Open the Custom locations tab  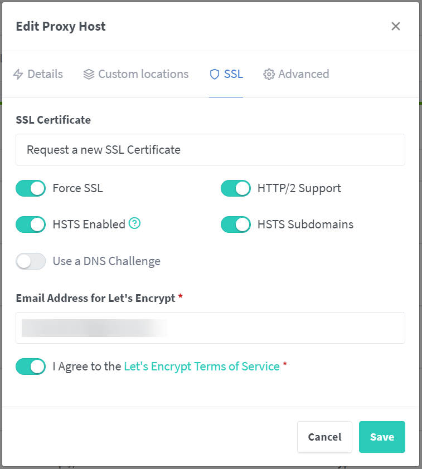143,74
